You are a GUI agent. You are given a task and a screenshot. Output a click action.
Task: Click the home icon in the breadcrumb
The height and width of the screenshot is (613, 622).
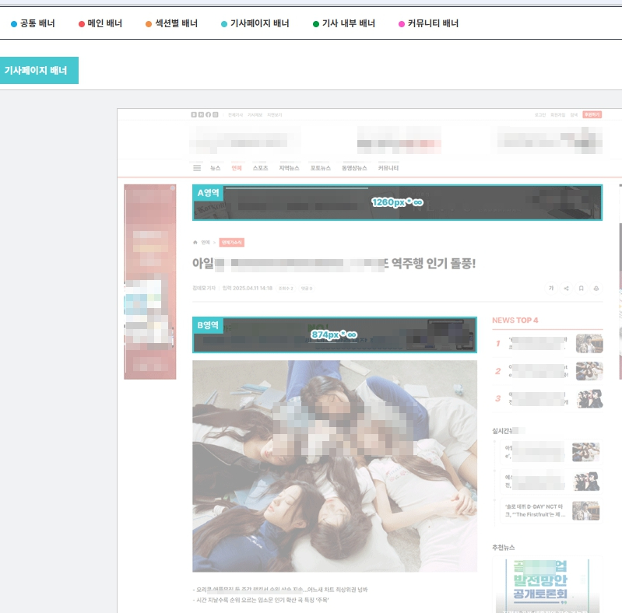[x=195, y=242]
